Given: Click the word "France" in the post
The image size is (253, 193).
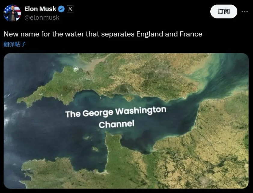Looking at the screenshot, I should 191,34.
